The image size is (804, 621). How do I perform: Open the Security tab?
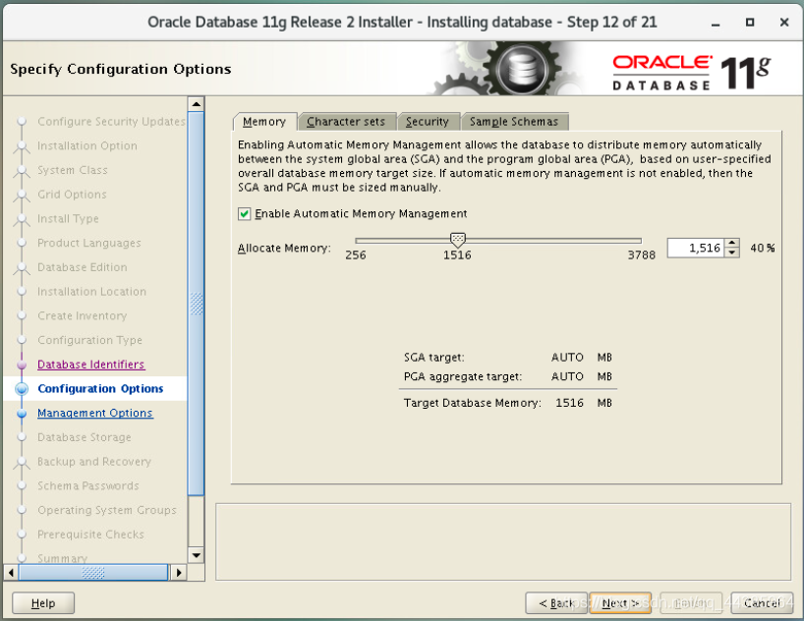(428, 122)
